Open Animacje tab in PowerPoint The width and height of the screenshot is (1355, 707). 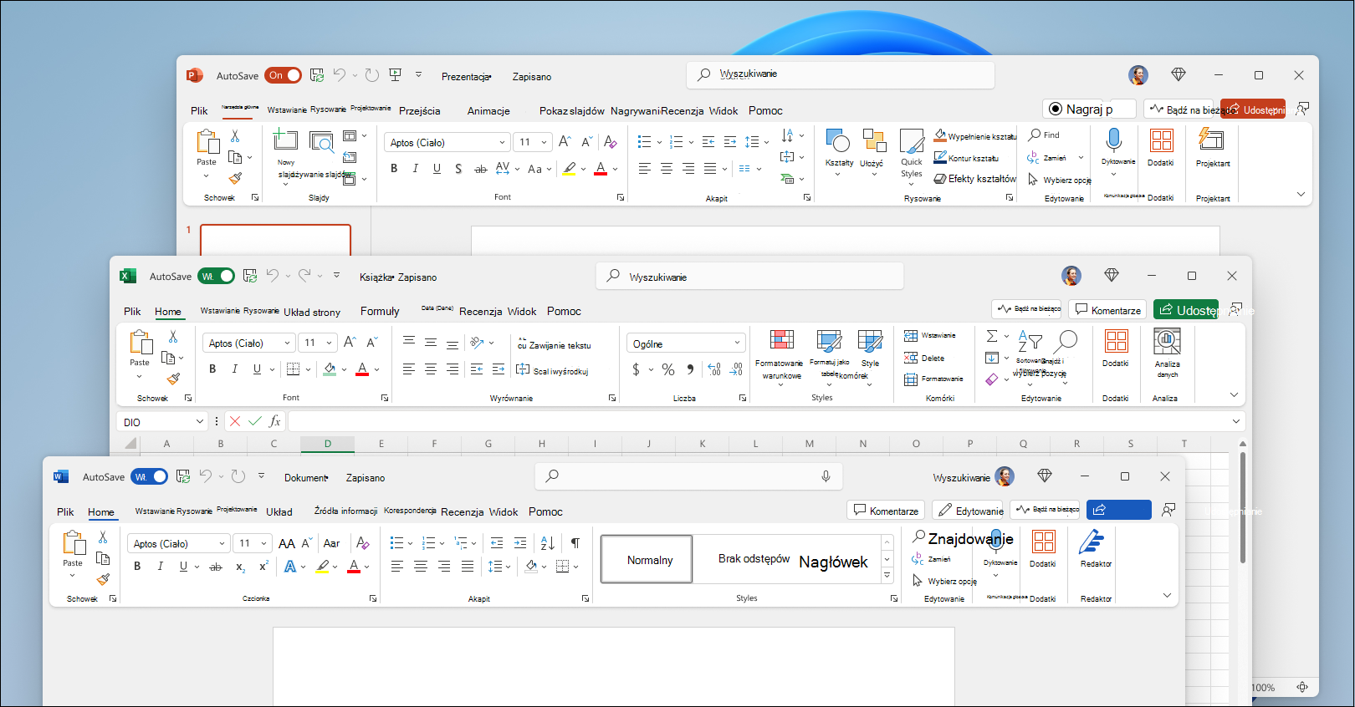coord(488,110)
